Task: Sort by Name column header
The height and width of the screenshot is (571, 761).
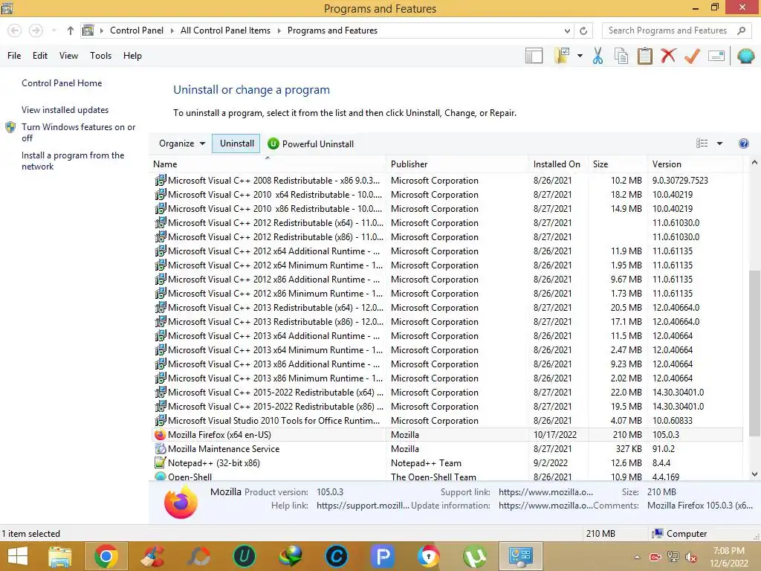Action: 268,164
